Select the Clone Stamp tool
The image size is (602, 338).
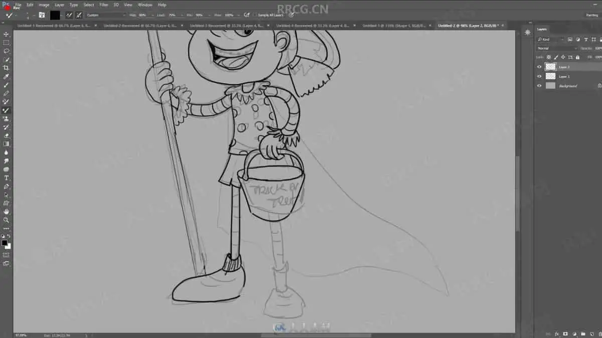point(6,119)
